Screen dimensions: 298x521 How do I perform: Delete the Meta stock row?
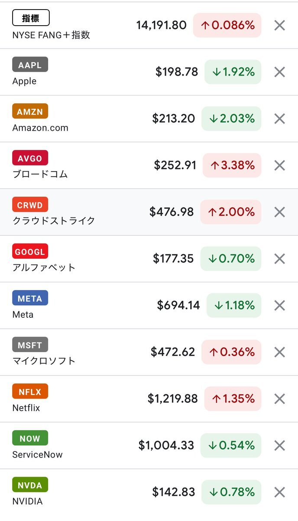point(280,305)
